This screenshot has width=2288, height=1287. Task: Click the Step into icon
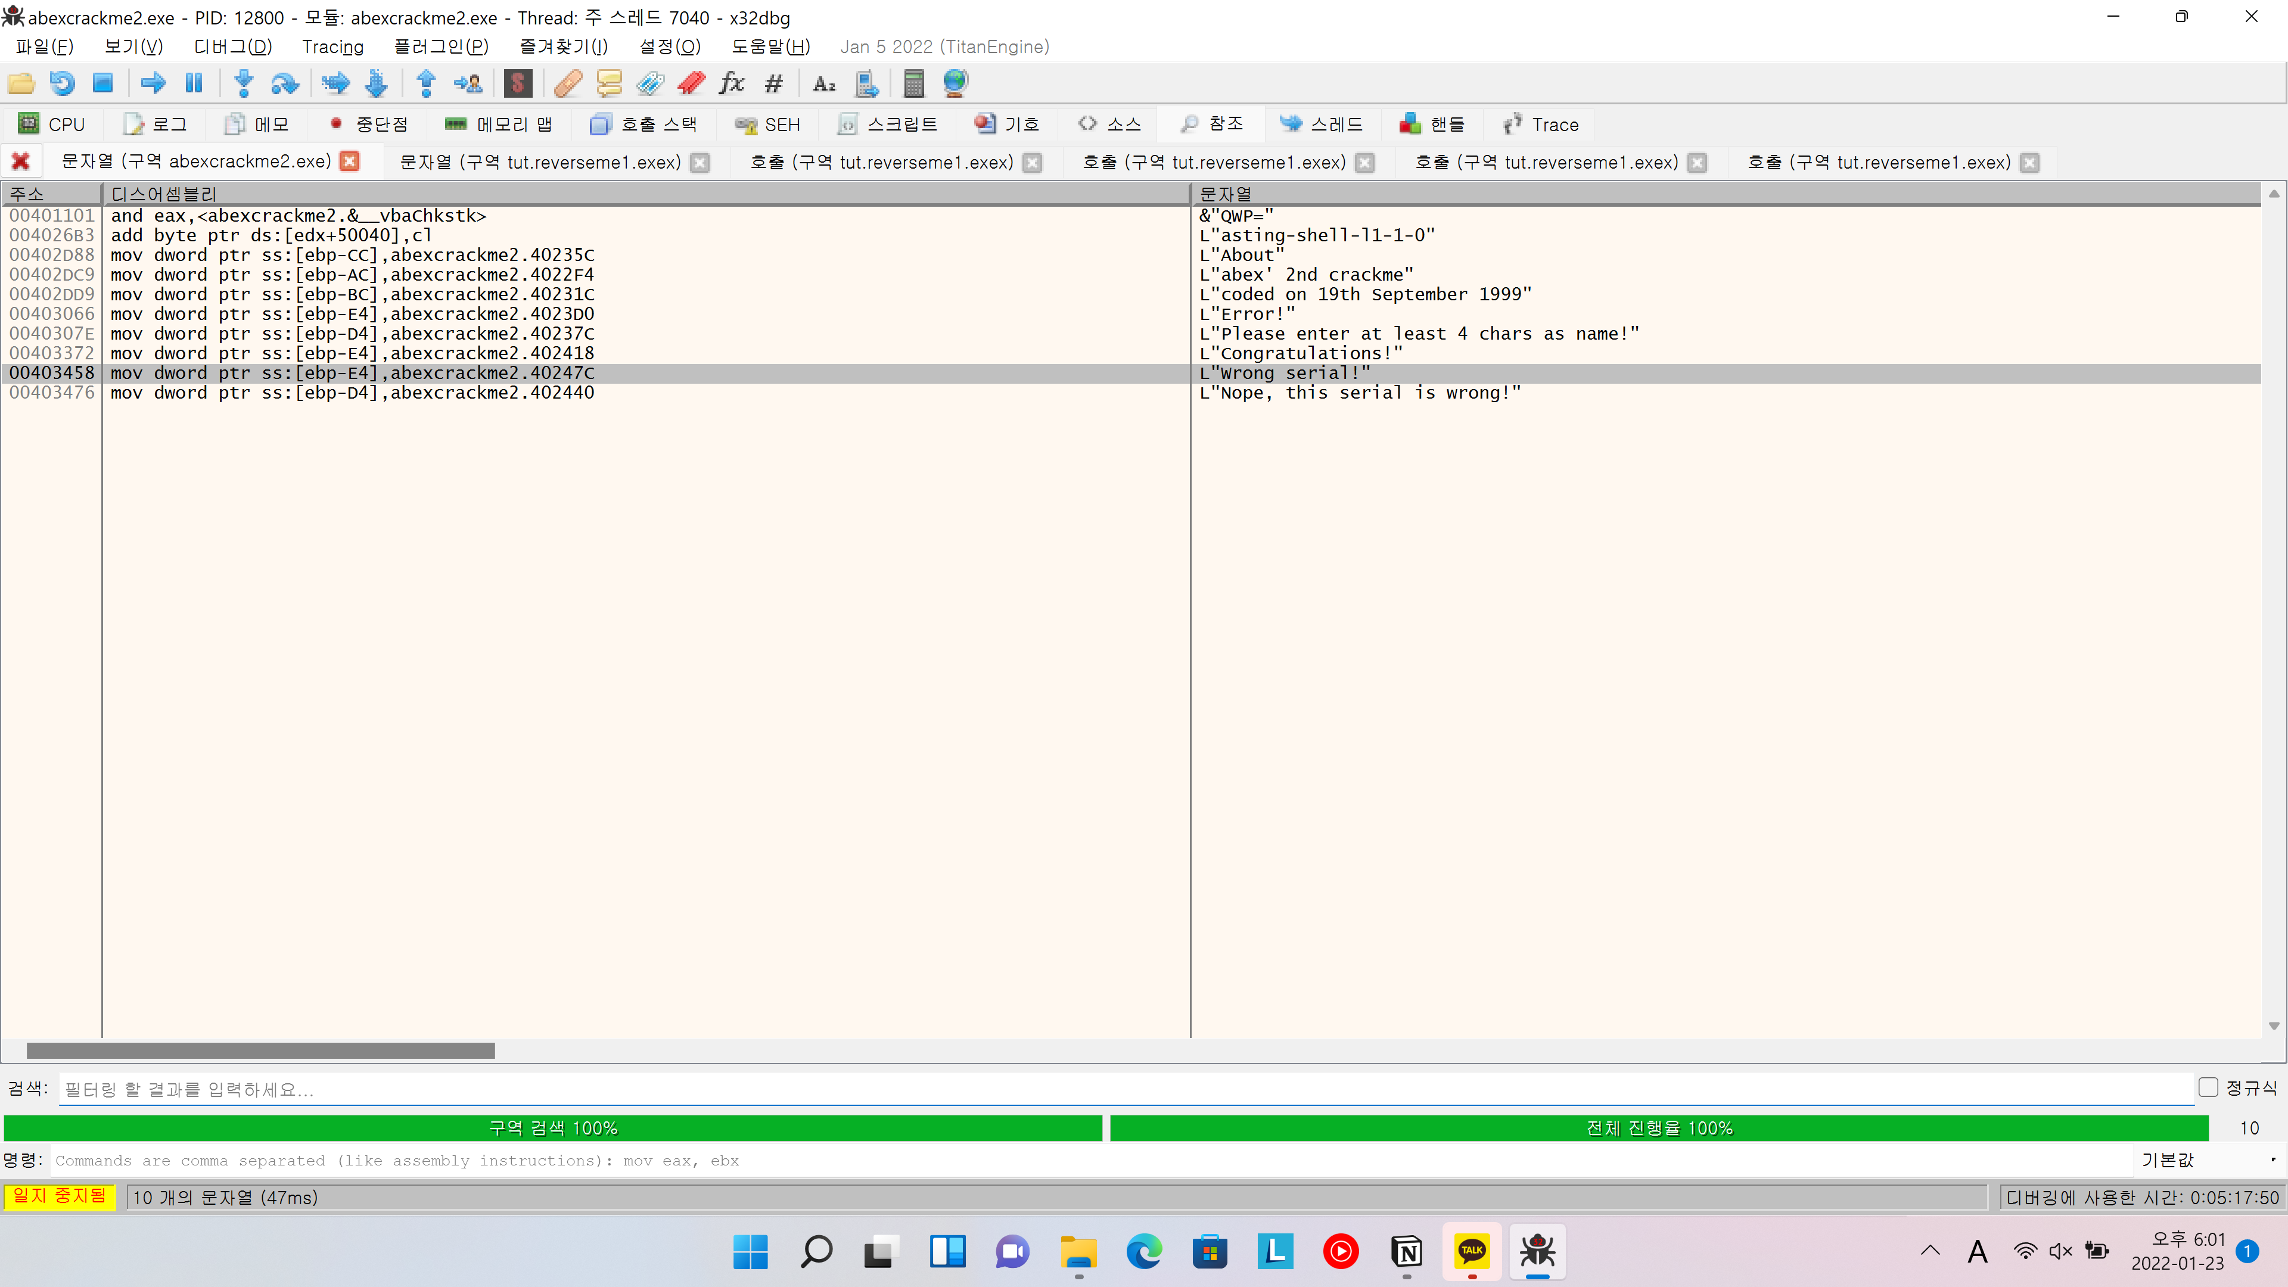click(x=243, y=83)
